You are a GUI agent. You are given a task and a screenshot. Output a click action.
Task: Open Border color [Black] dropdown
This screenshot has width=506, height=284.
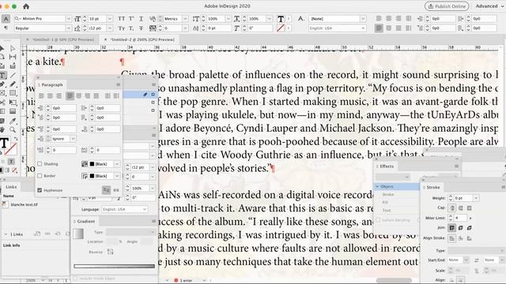click(117, 176)
